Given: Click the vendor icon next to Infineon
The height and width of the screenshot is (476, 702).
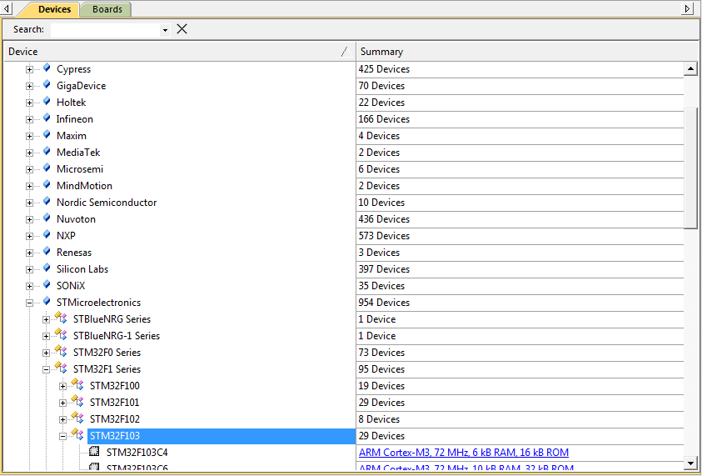Looking at the screenshot, I should (47, 118).
